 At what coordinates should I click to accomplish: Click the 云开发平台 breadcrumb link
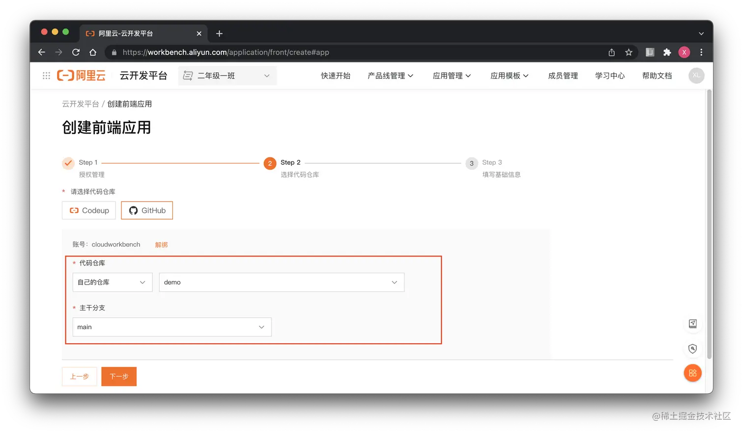coord(81,104)
